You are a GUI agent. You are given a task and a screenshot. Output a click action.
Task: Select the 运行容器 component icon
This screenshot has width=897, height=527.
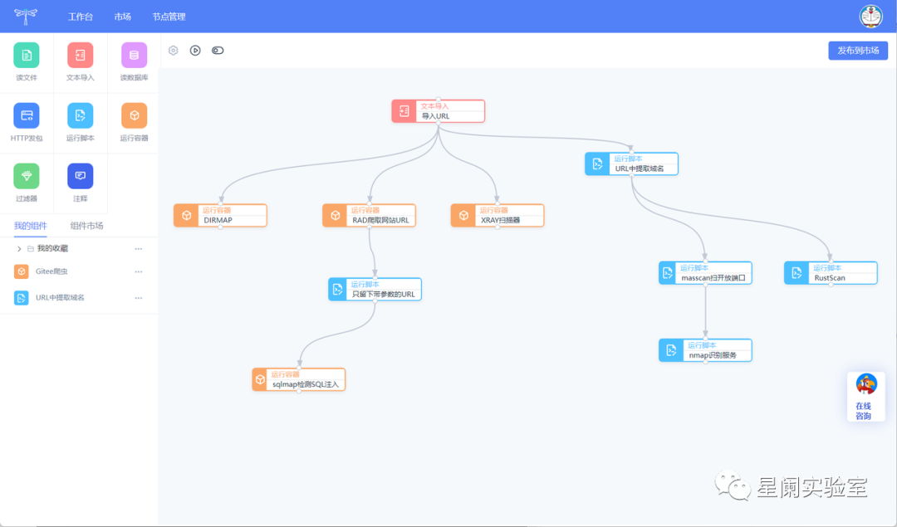(x=134, y=115)
